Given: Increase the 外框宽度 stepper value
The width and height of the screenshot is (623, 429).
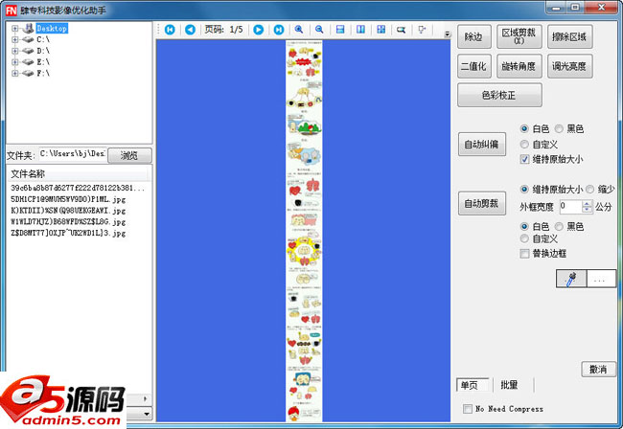Looking at the screenshot, I should (x=588, y=202).
